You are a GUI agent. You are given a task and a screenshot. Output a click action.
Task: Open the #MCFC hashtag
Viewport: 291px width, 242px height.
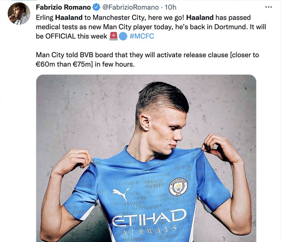(141, 36)
